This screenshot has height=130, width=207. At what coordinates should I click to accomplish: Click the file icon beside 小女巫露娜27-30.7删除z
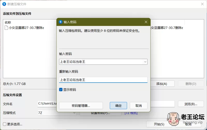coord(6,28)
